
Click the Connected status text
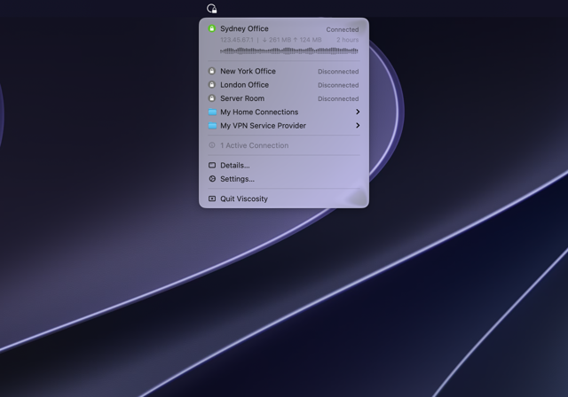click(343, 29)
